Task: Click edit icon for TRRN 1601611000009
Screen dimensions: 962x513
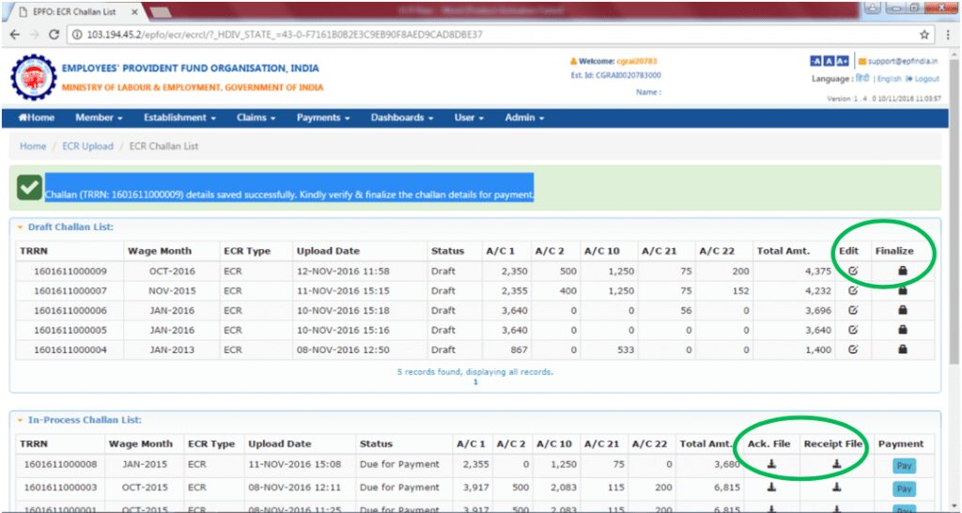Action: tap(853, 271)
